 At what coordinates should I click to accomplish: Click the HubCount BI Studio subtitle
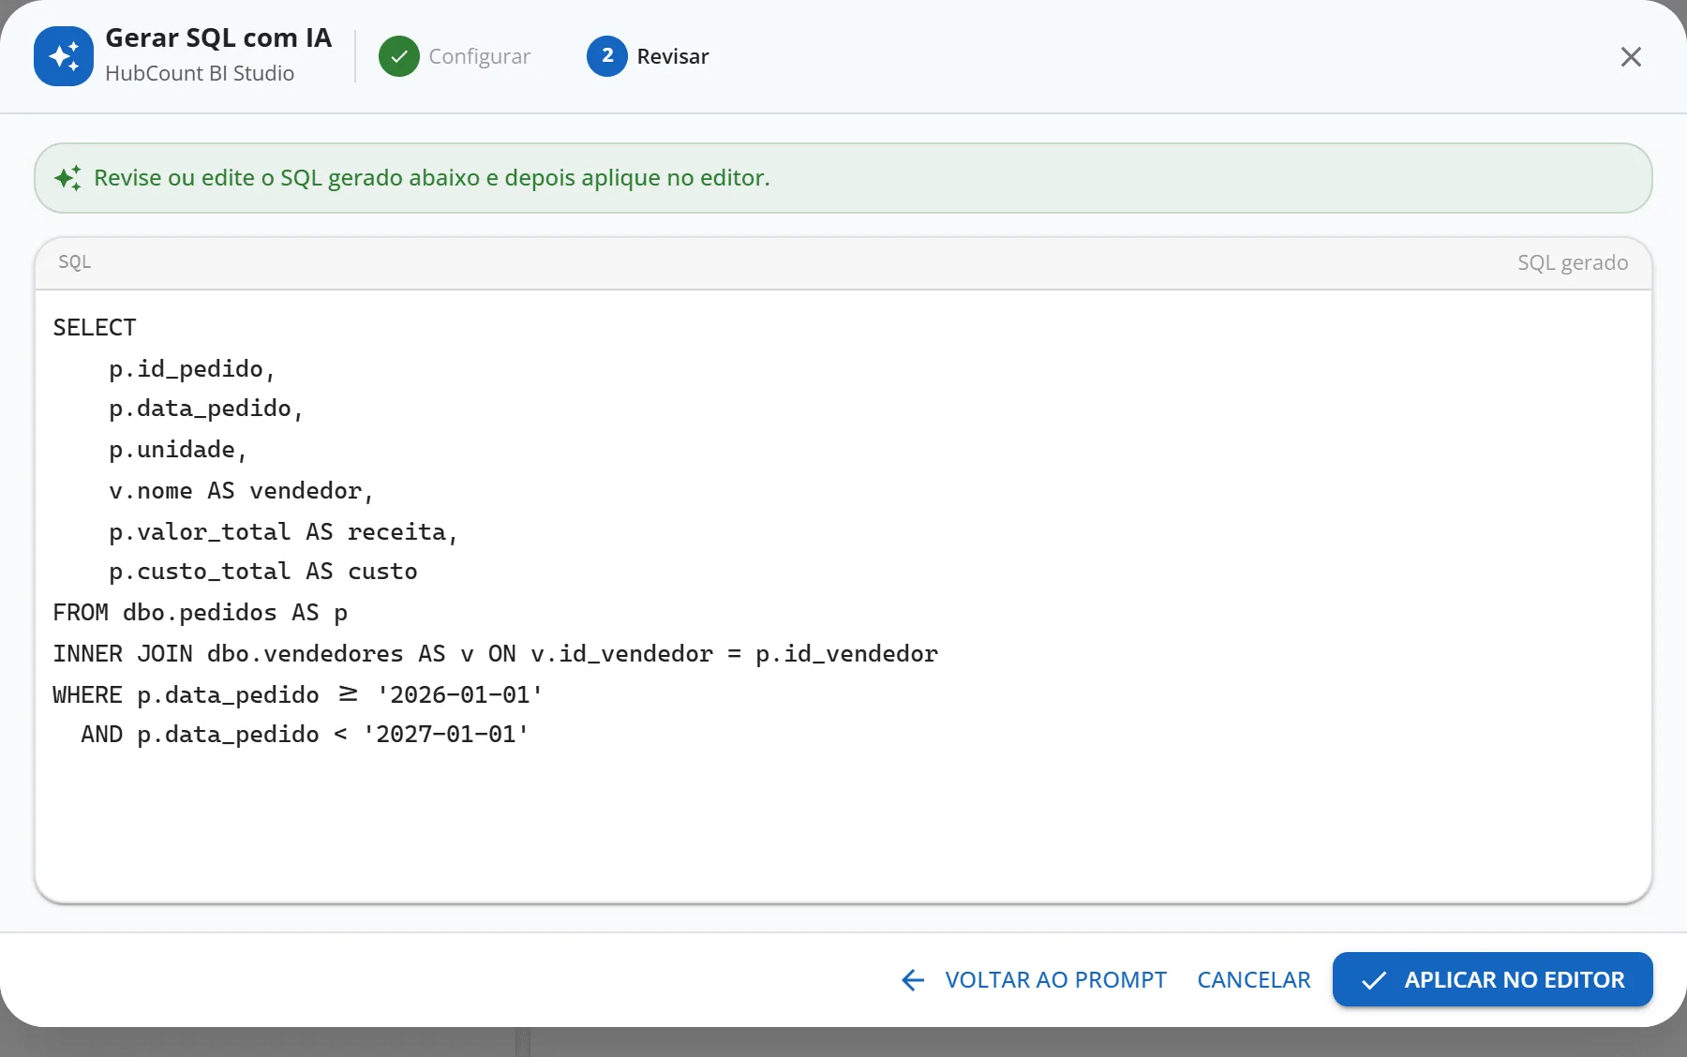point(200,73)
